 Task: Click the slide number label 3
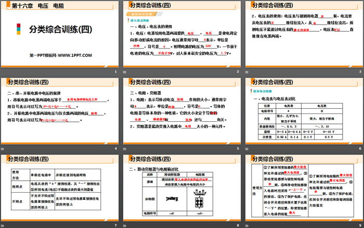point(360,72)
